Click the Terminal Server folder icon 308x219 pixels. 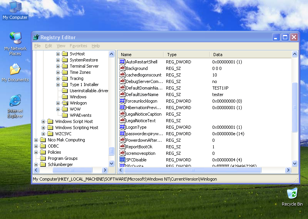click(x=65, y=66)
